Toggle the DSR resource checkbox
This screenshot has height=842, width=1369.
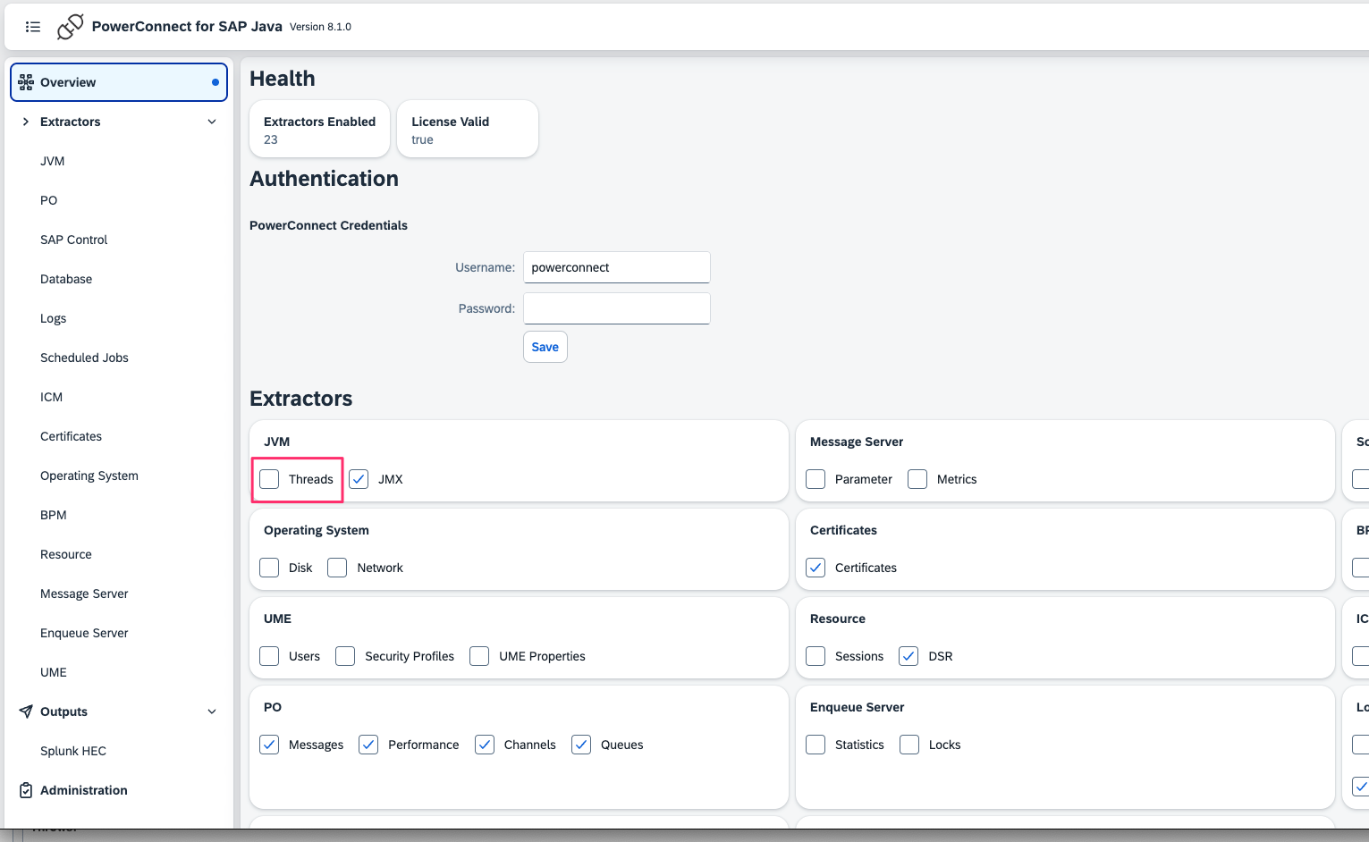click(908, 656)
